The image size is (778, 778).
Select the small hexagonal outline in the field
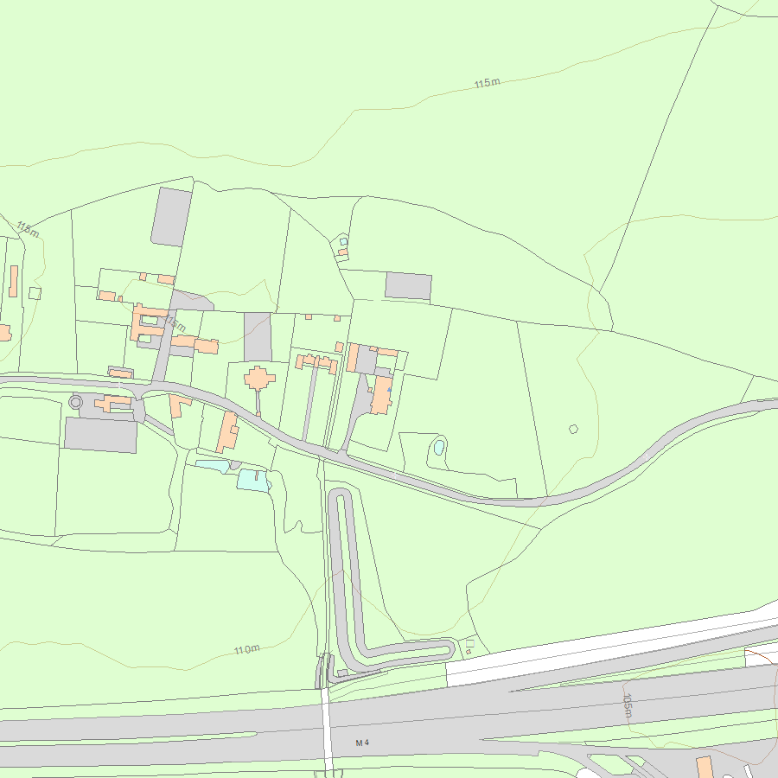574,429
